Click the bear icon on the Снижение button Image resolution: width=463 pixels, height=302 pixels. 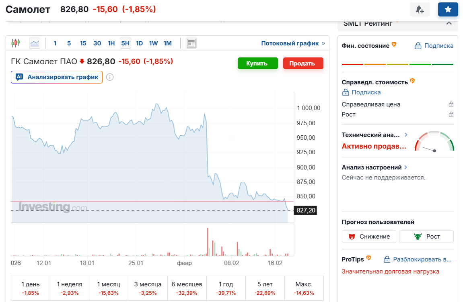(x=352, y=237)
